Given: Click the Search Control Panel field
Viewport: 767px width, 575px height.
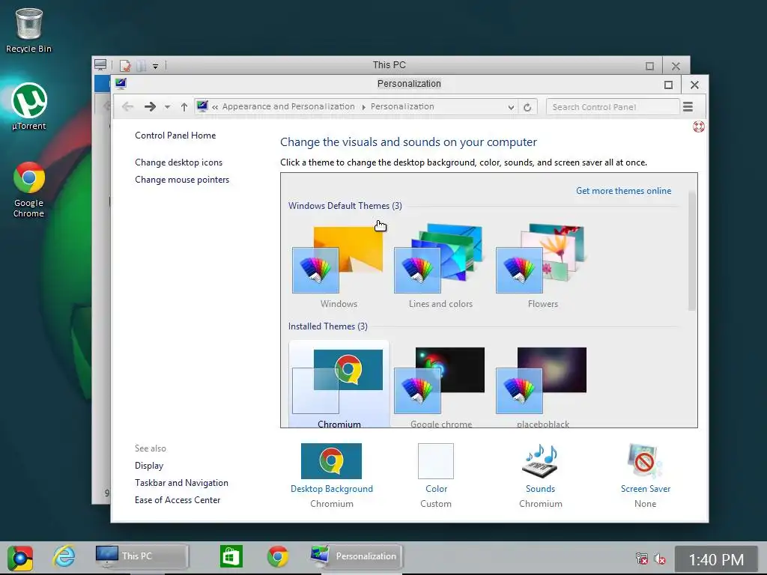Looking at the screenshot, I should pos(613,107).
